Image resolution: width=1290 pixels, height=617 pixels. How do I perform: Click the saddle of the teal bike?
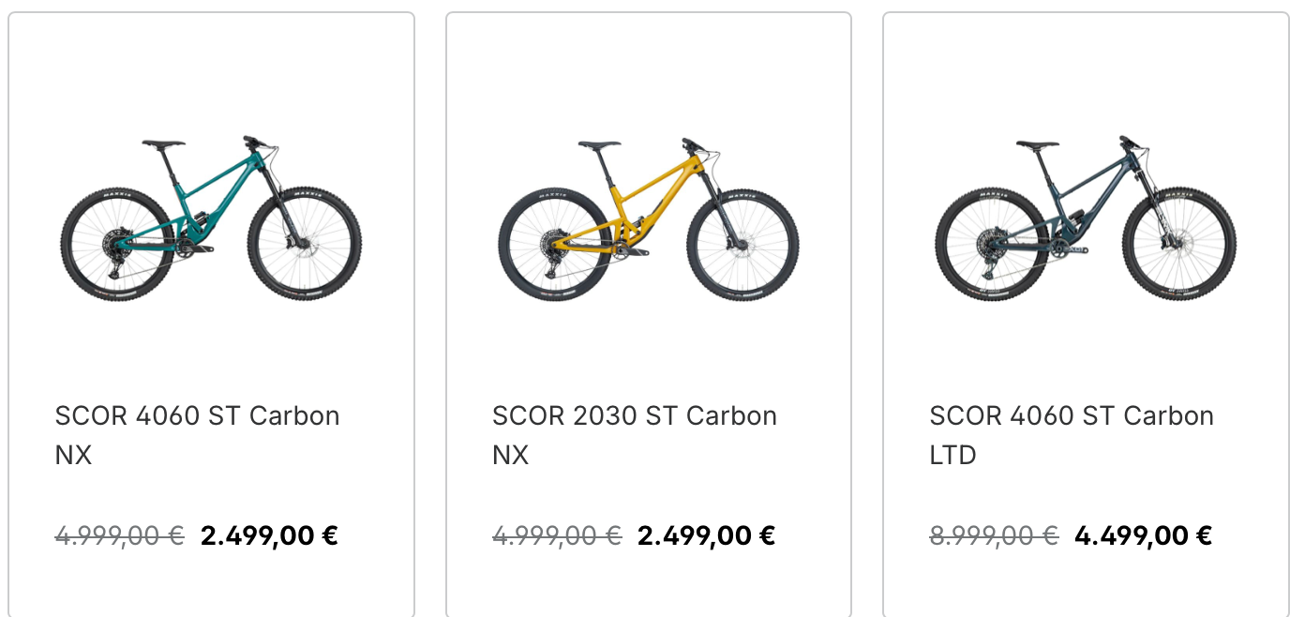tap(163, 143)
